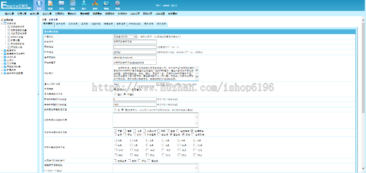
Task: Click the 数据更新 link in submenu bar
Action: click(x=97, y=14)
